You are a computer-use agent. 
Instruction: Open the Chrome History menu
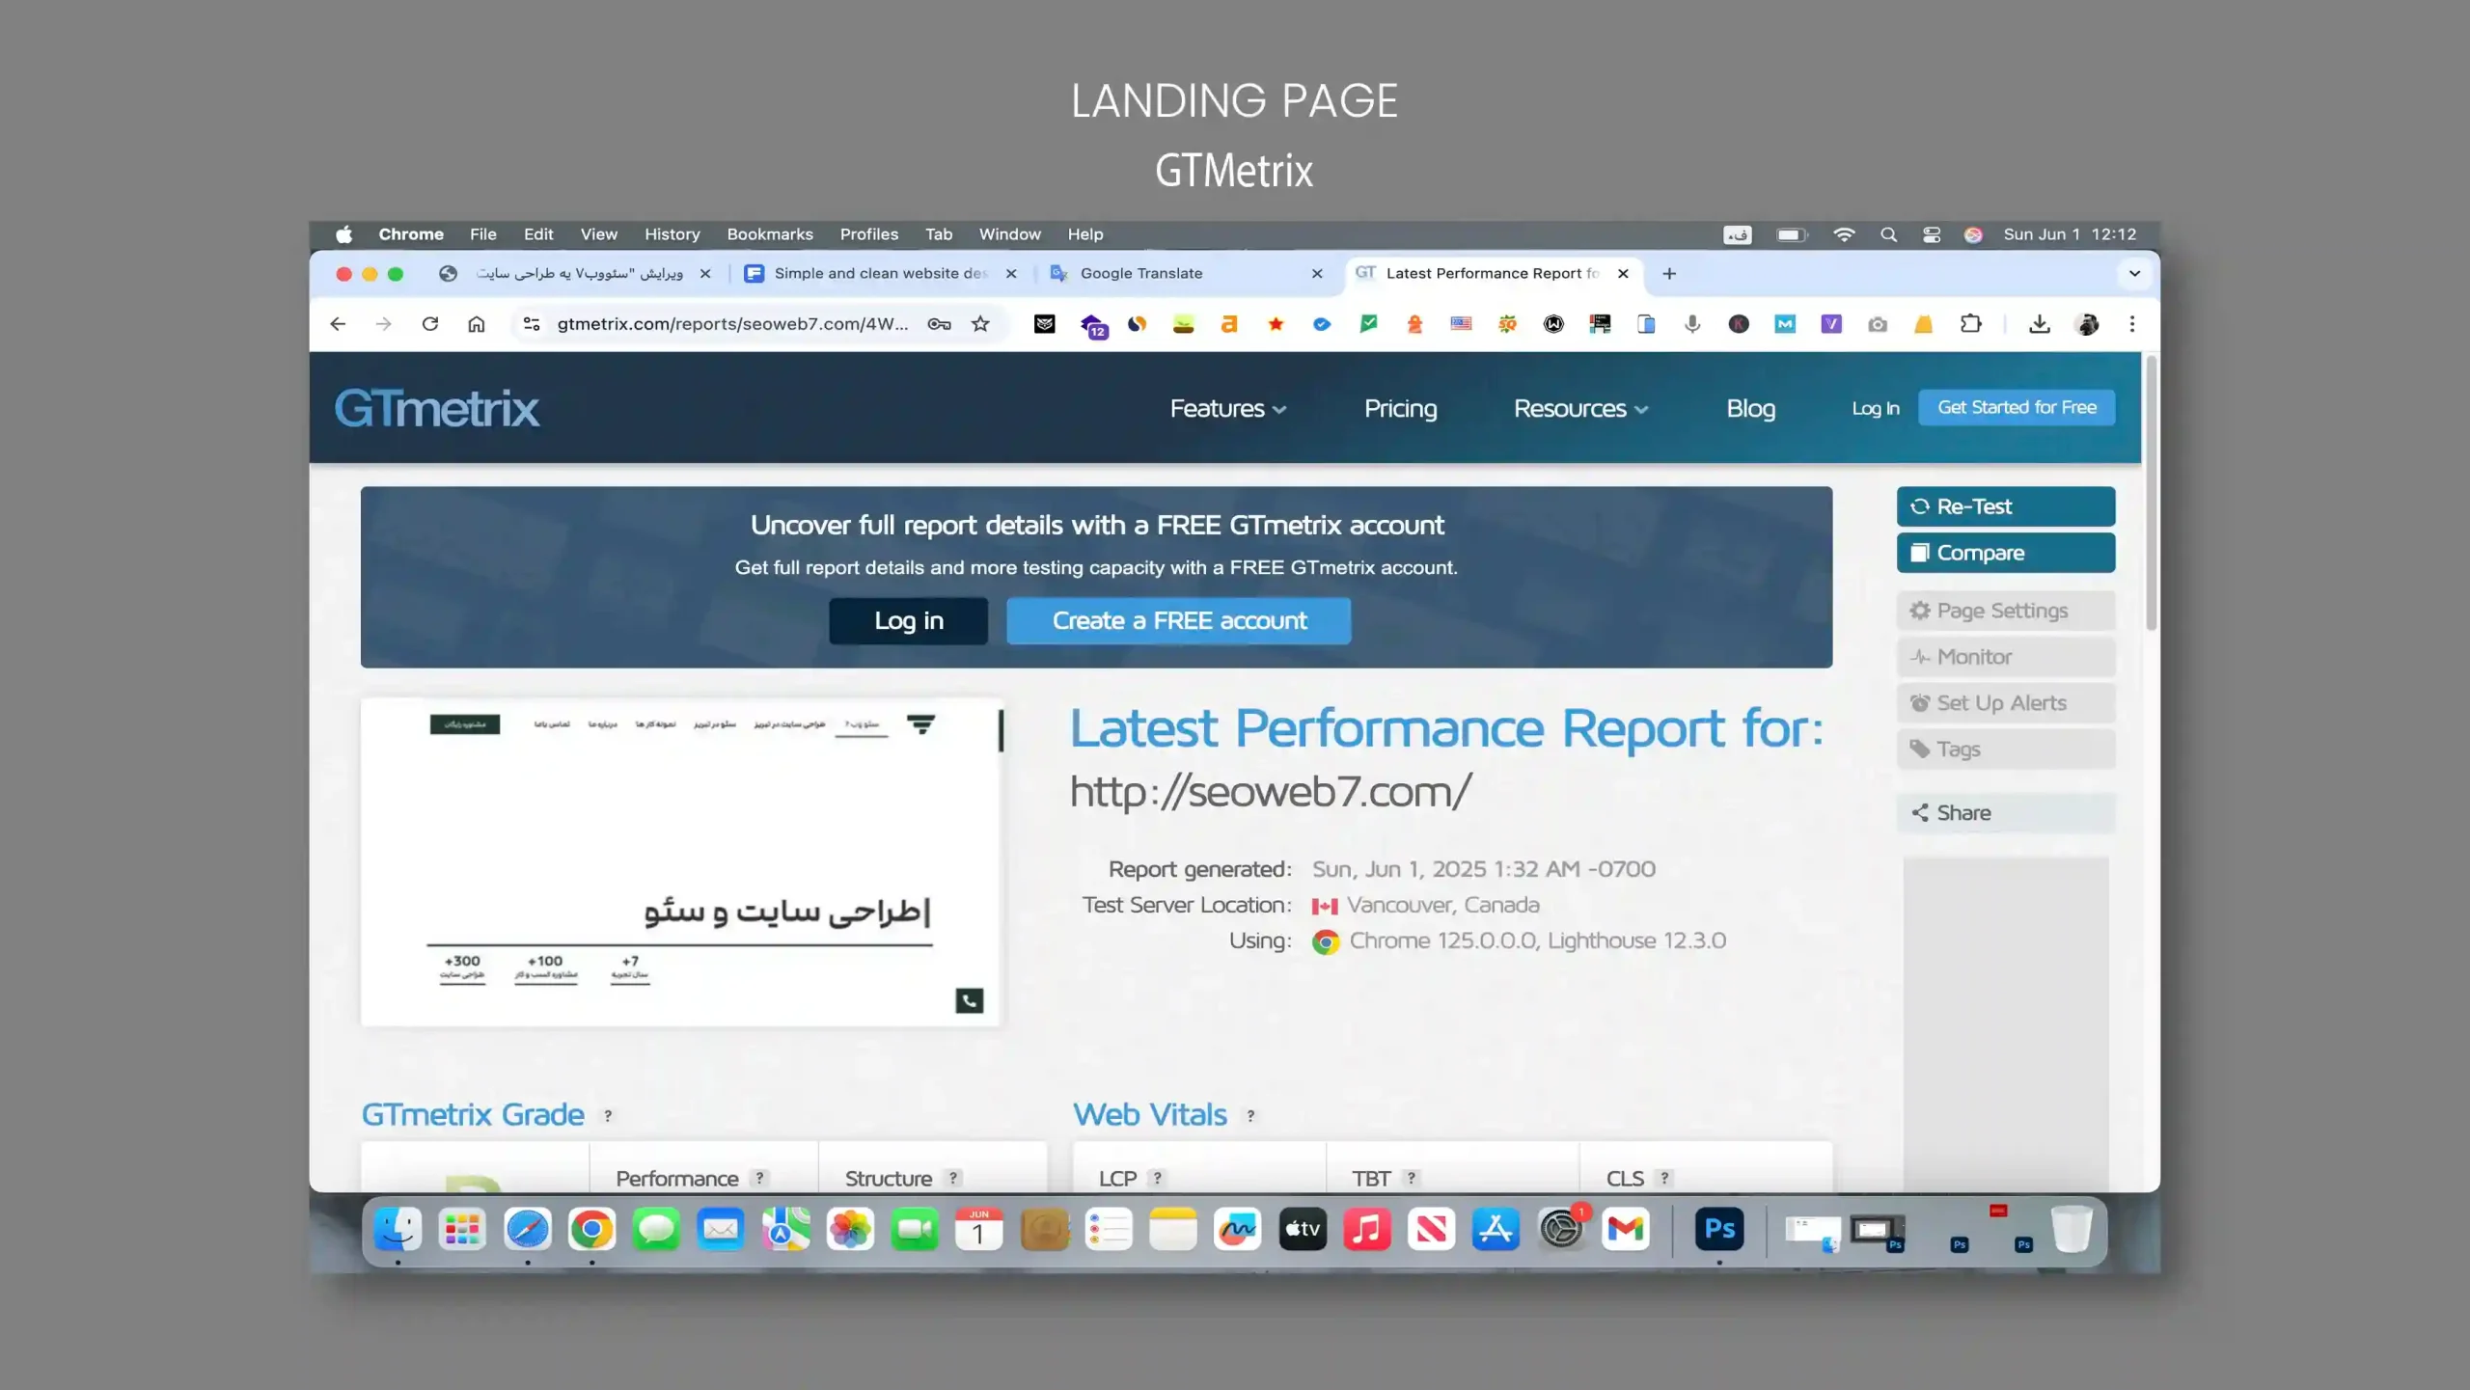click(672, 234)
